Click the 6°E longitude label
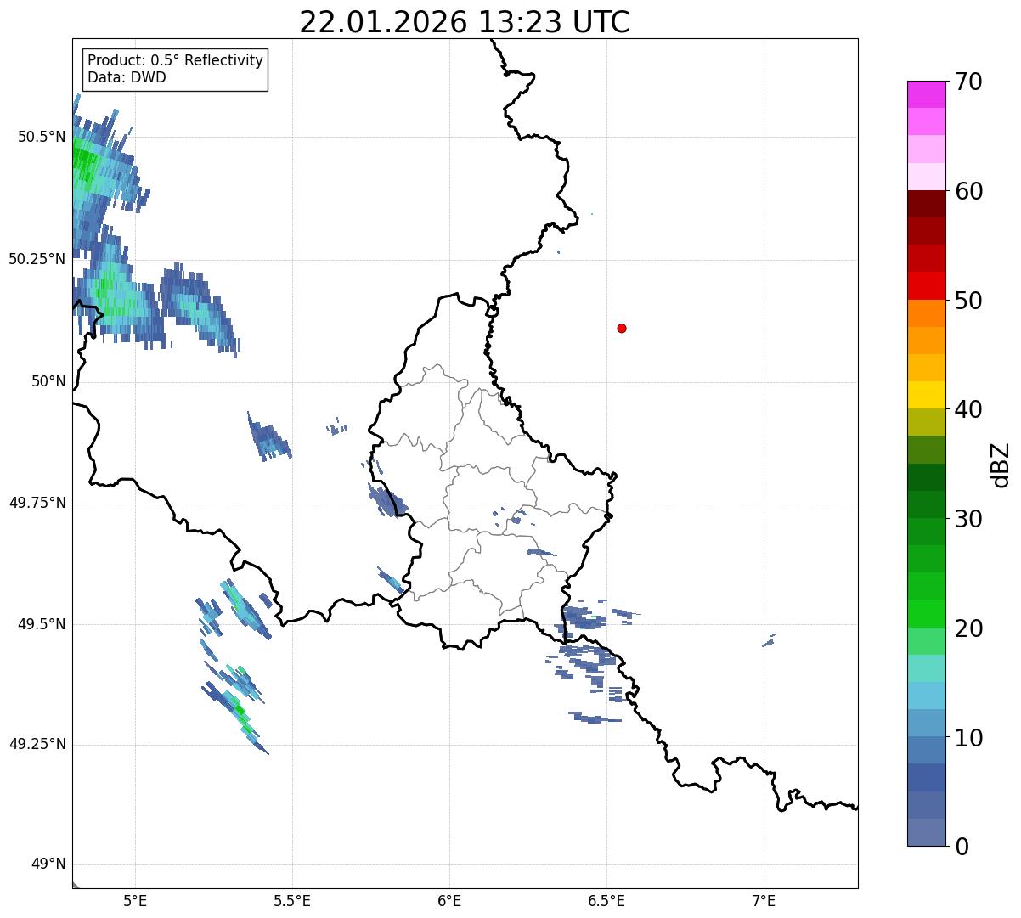Screen dimensions: 1021x918 (449, 901)
